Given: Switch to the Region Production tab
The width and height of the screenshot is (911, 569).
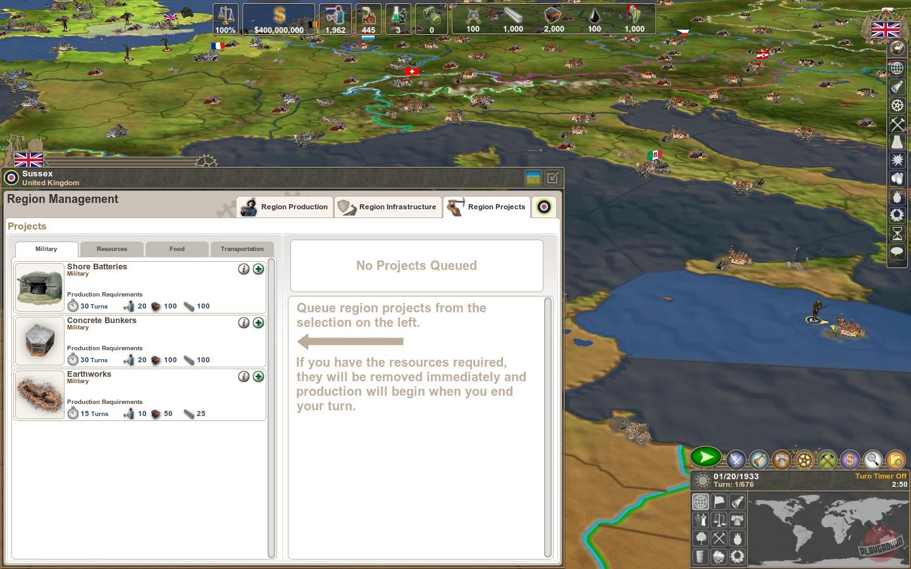Looking at the screenshot, I should click(x=285, y=207).
